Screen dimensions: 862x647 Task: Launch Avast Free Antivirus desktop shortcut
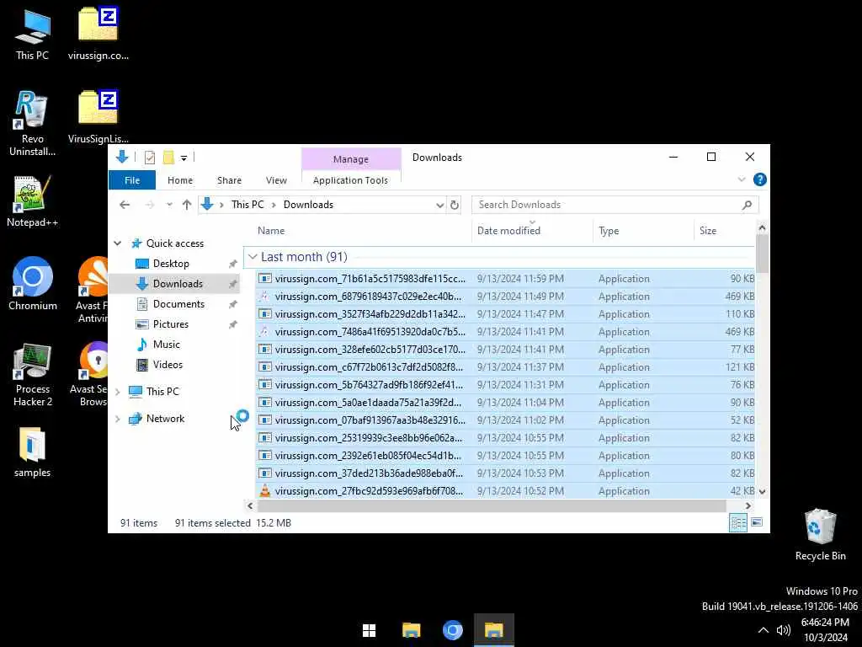click(93, 290)
